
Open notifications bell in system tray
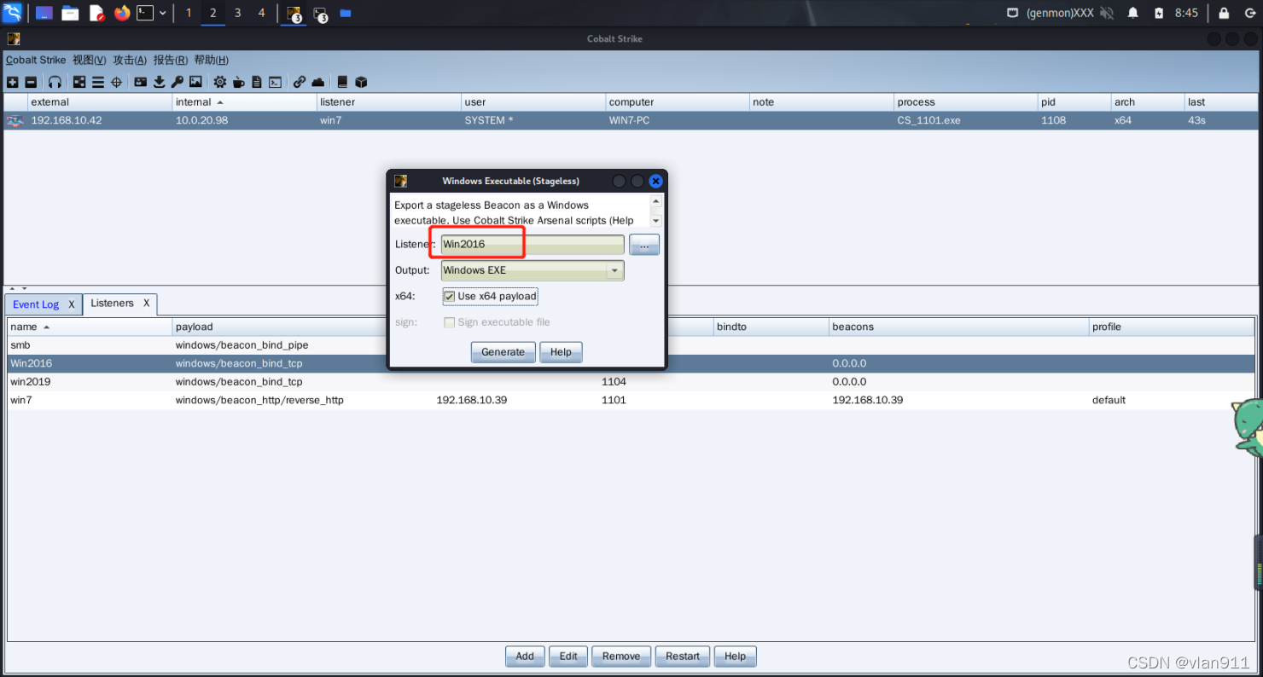[1133, 13]
